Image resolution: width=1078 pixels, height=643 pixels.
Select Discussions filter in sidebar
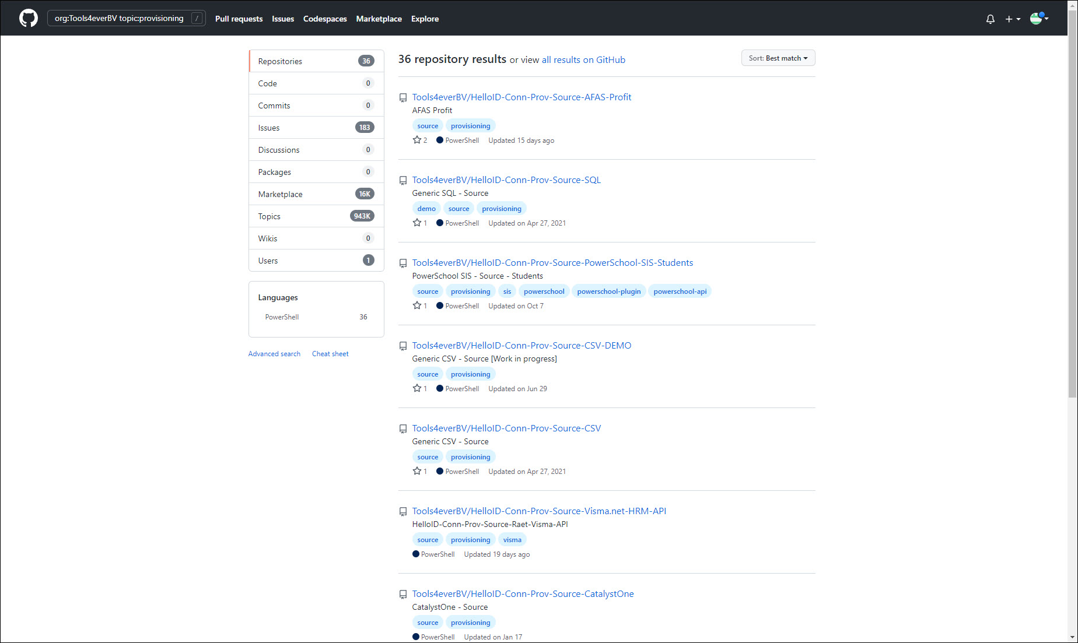316,150
